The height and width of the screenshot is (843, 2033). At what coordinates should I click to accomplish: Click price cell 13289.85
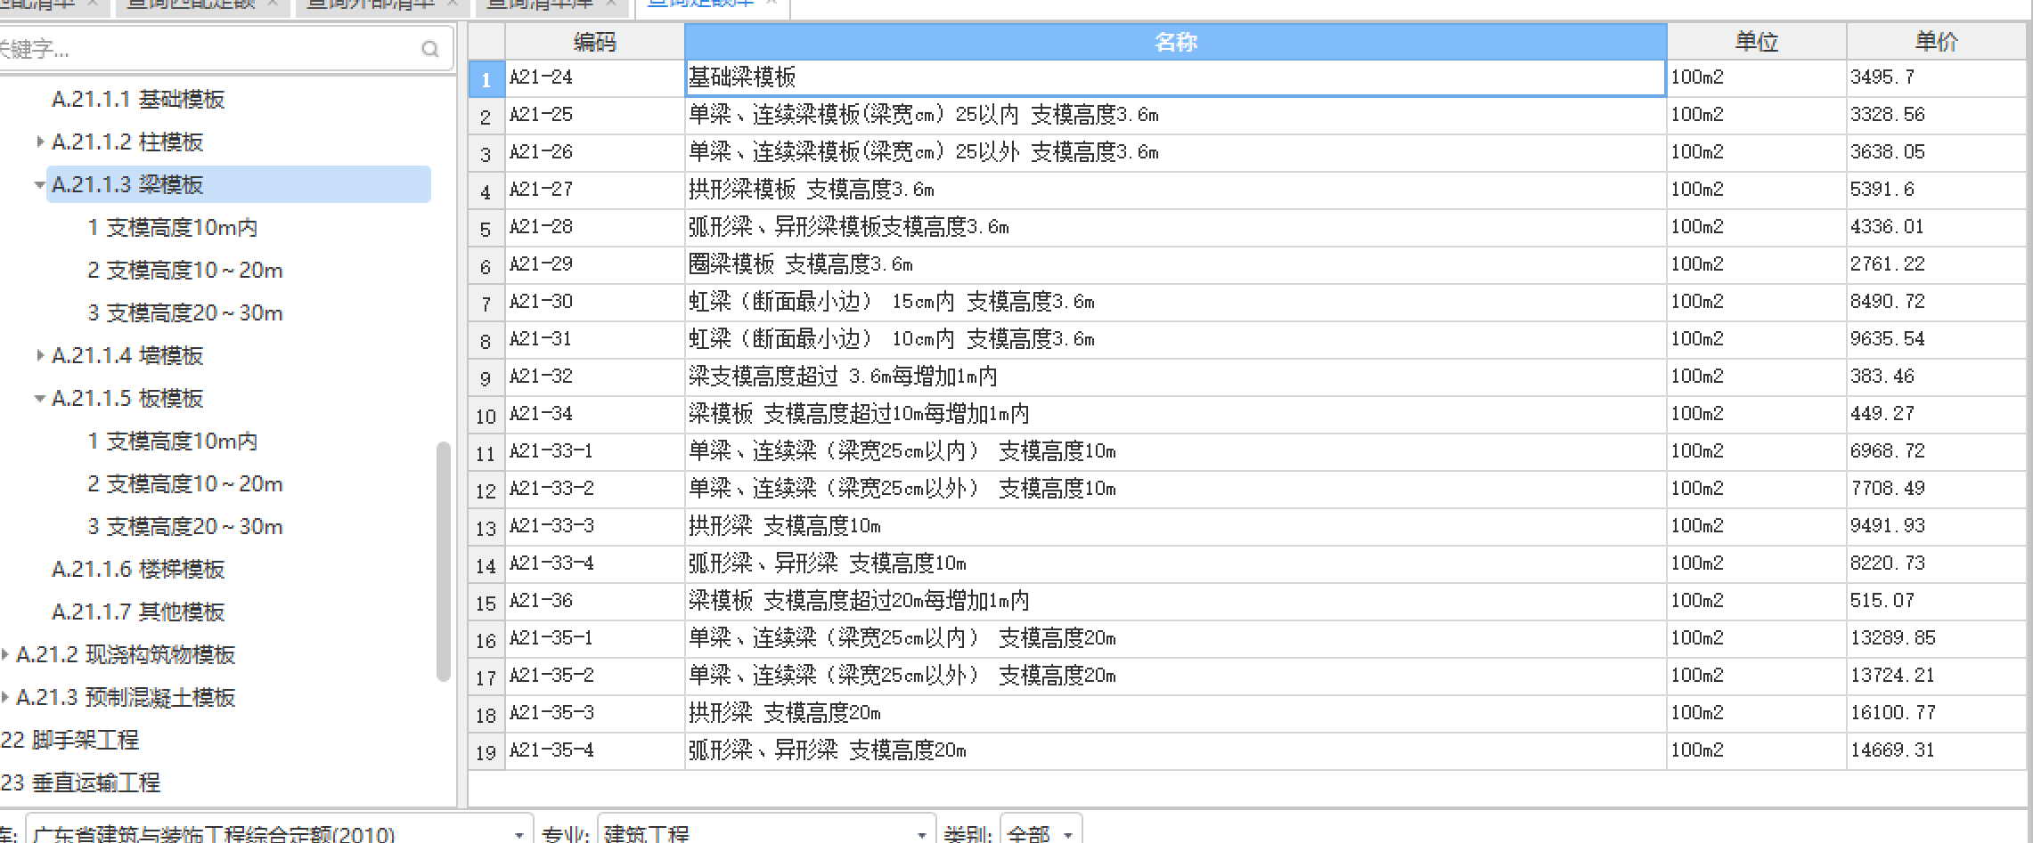(1936, 638)
